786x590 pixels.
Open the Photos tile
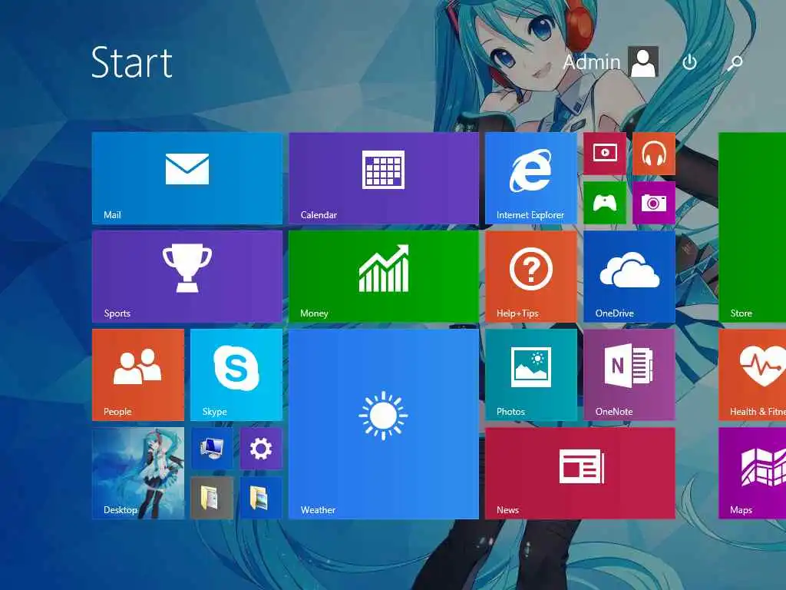pyautogui.click(x=531, y=375)
